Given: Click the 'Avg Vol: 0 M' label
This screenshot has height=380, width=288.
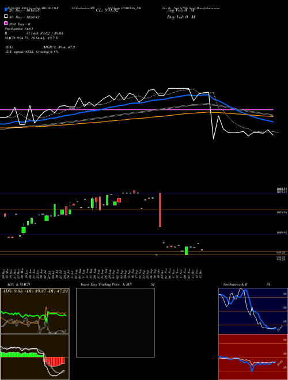Looking at the screenshot, I should pyautogui.click(x=181, y=10).
